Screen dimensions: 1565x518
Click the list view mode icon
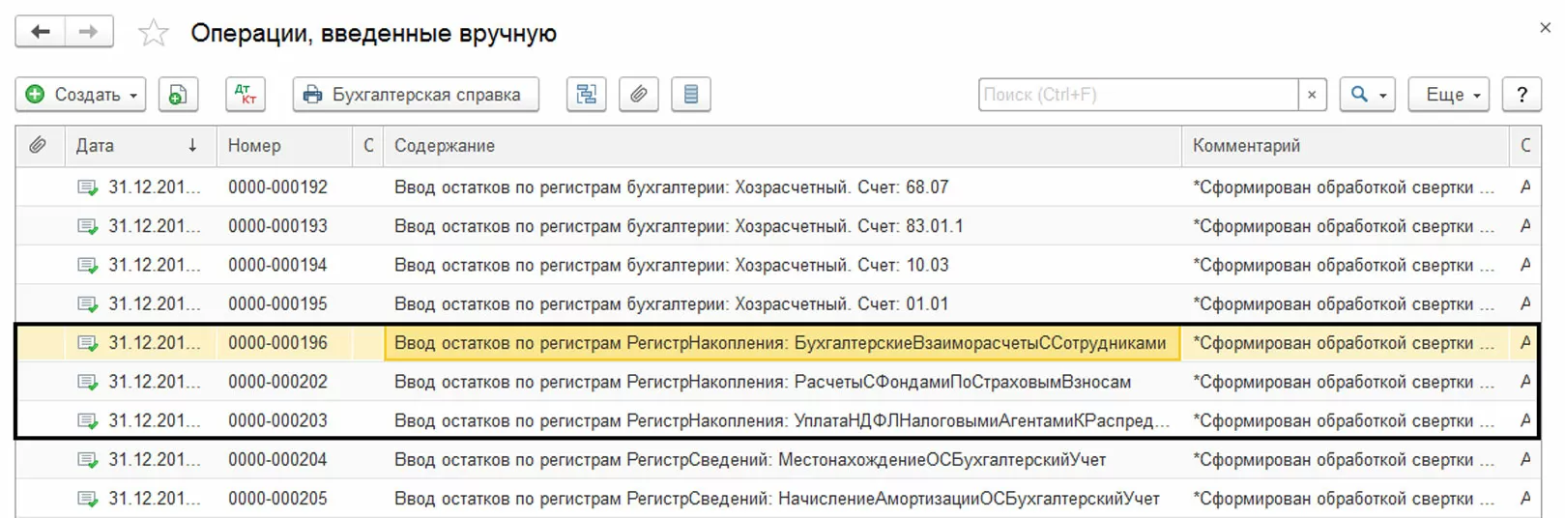coord(690,95)
